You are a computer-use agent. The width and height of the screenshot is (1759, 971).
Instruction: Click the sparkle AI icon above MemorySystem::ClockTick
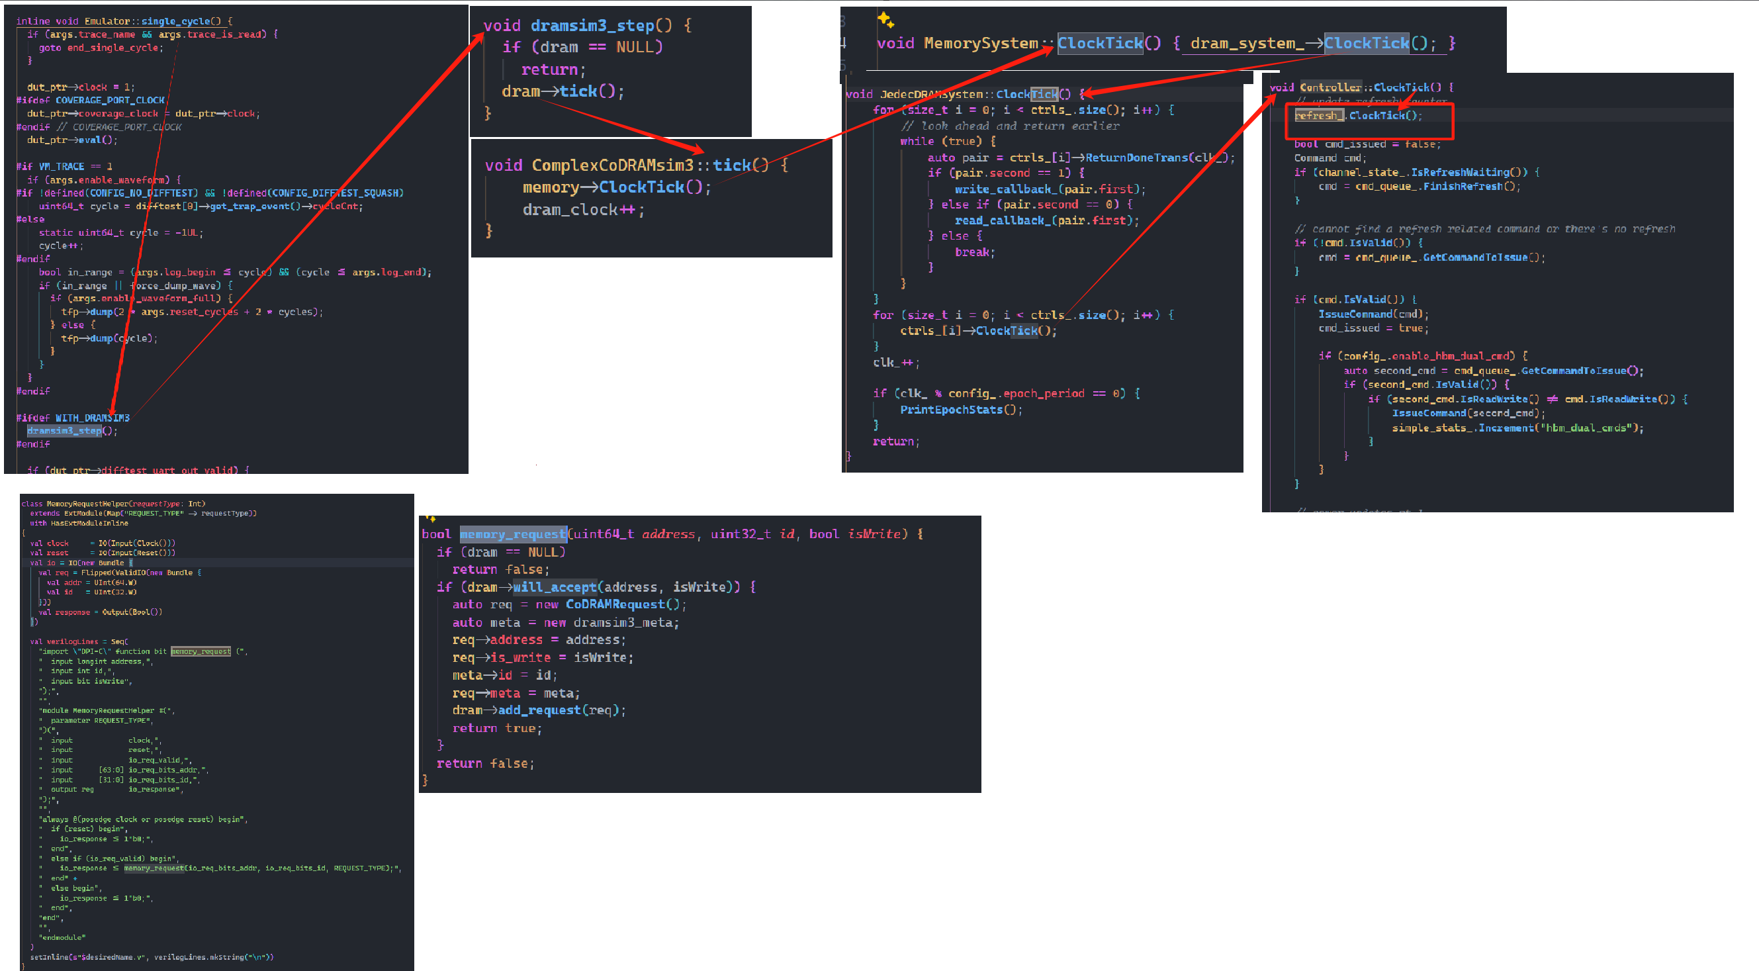click(x=885, y=20)
